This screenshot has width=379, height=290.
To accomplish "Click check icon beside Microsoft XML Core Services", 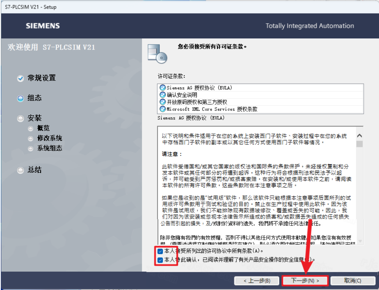I will click(163, 109).
